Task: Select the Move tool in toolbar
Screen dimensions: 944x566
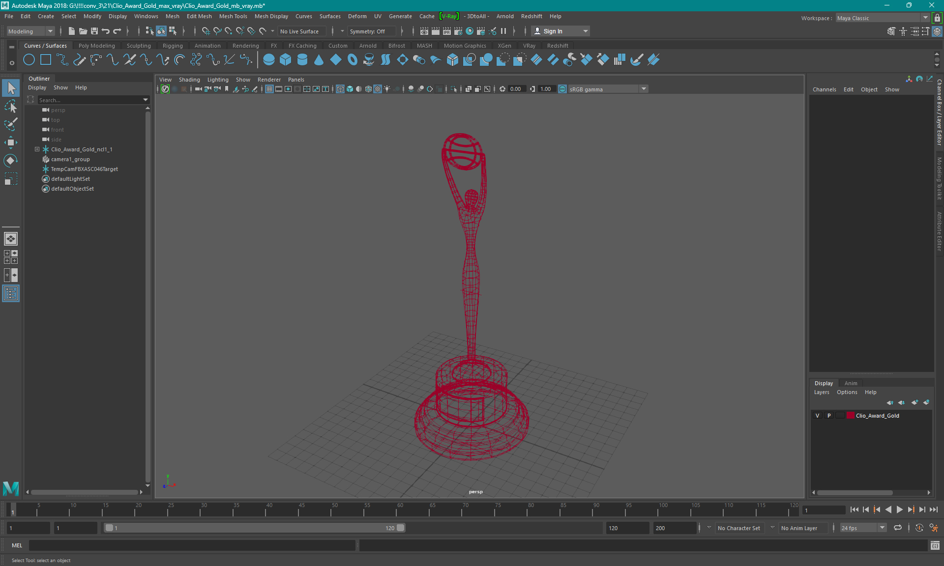Action: click(11, 143)
